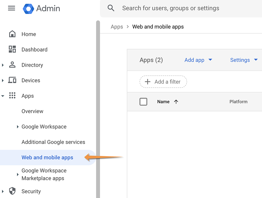Click the Dashboard tiles icon
Image resolution: width=262 pixels, height=198 pixels.
pyautogui.click(x=12, y=49)
